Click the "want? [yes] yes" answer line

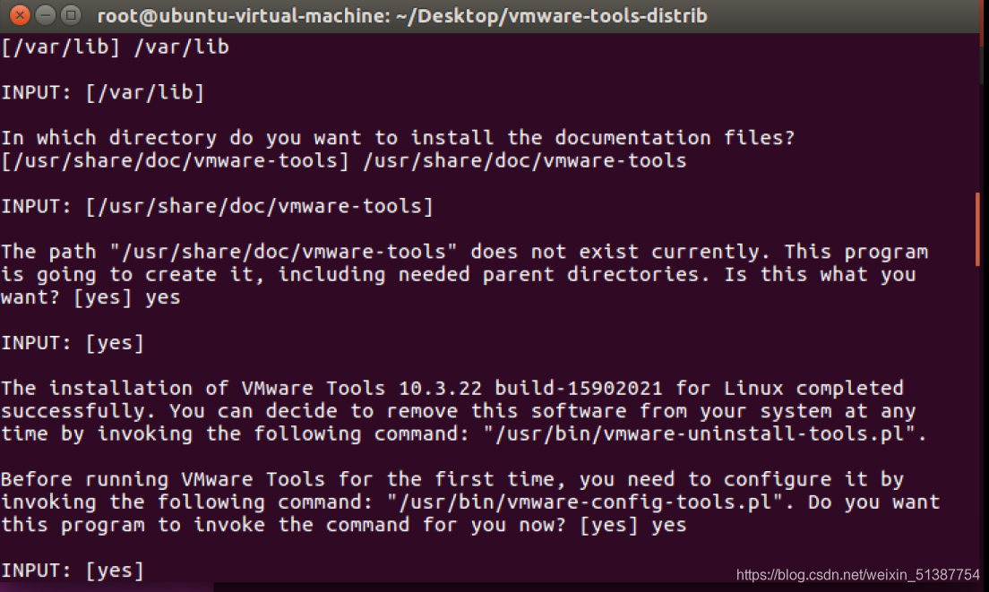[90, 297]
